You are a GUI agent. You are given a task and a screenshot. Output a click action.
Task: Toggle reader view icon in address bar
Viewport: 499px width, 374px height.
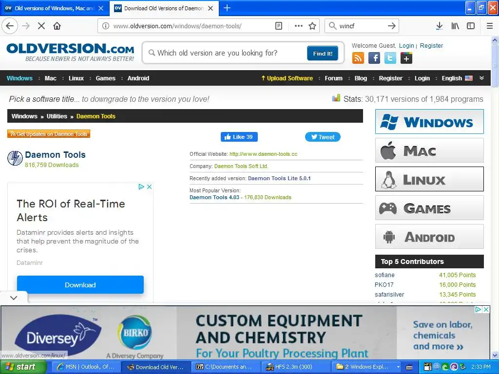pos(278,26)
